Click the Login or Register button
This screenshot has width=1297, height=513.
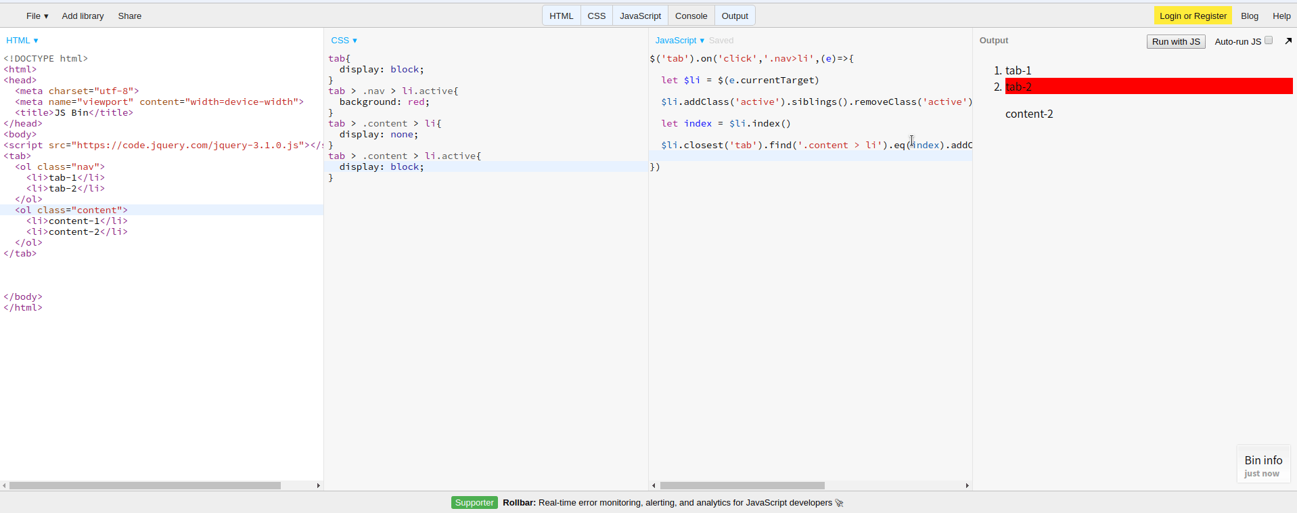tap(1192, 16)
